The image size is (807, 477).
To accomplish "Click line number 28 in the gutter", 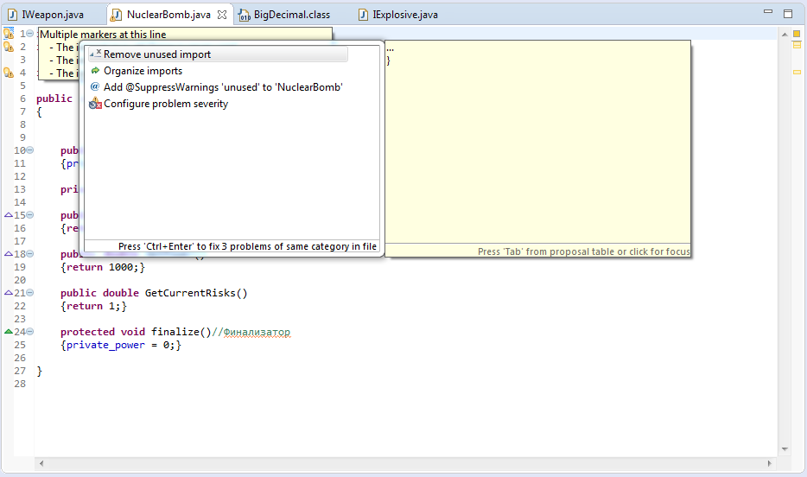I will pos(20,384).
